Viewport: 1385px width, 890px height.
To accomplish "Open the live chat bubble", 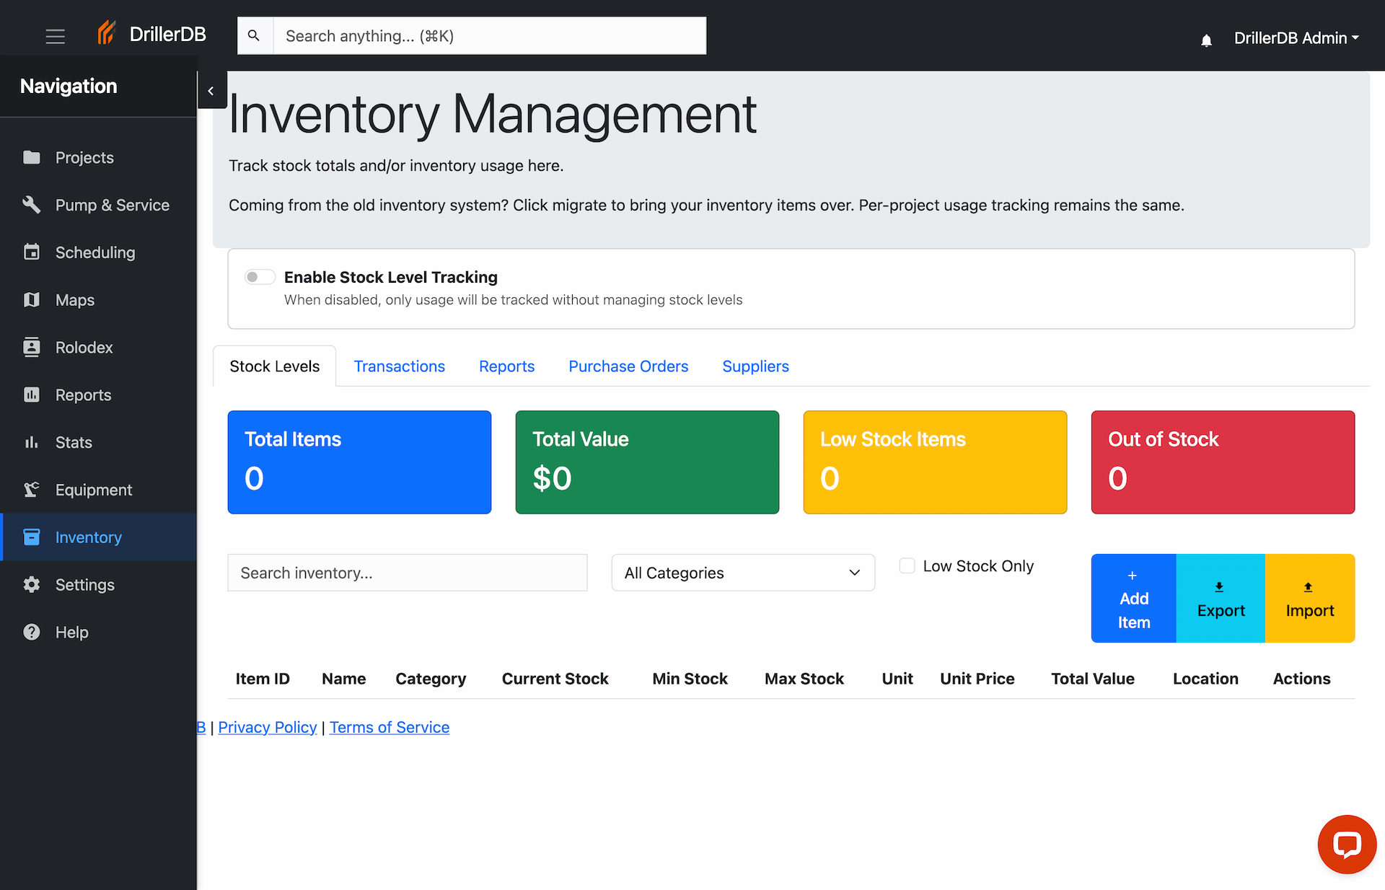I will pyautogui.click(x=1347, y=845).
